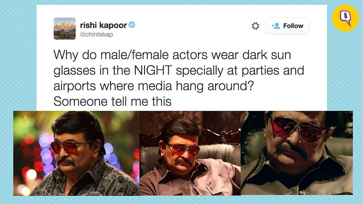Click the add-person icon inside Follow button

[276, 26]
